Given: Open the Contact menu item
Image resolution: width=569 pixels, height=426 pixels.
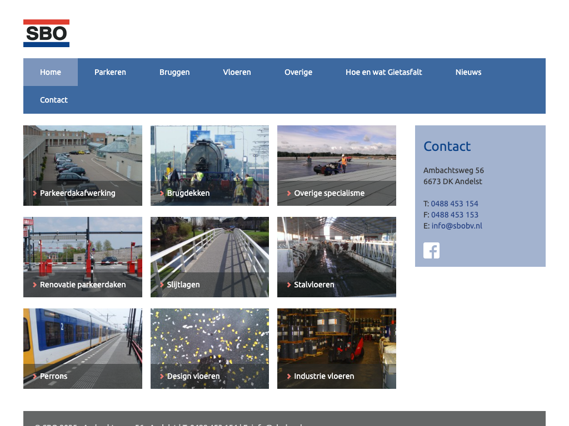Looking at the screenshot, I should pyautogui.click(x=54, y=100).
